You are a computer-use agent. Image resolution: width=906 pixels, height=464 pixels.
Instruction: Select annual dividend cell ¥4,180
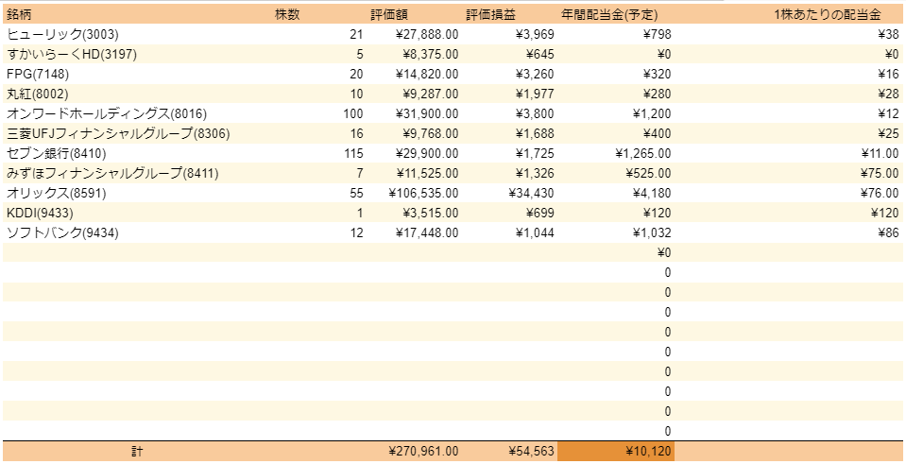click(653, 193)
